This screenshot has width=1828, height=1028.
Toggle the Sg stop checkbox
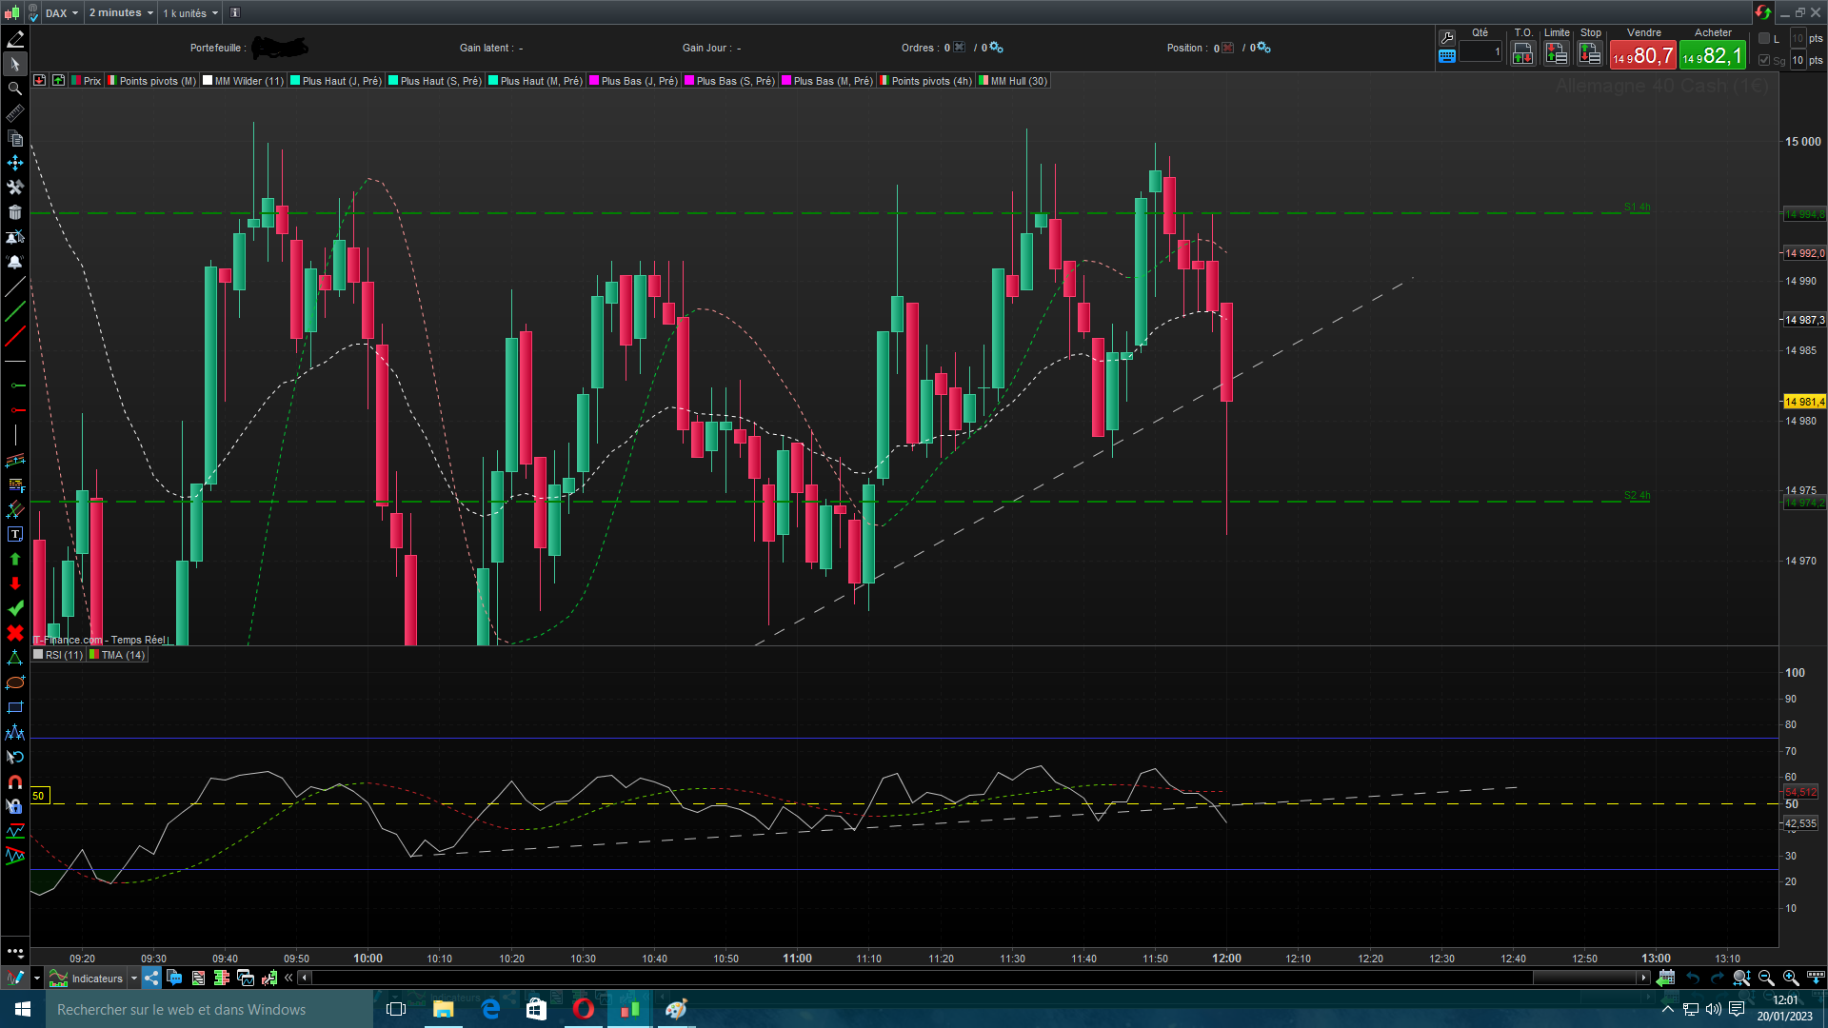pos(1764,60)
